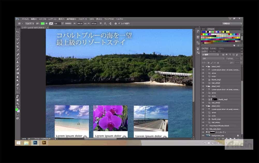Open the フィルター menu
This screenshot has width=259, height=163.
(x=83, y=19)
